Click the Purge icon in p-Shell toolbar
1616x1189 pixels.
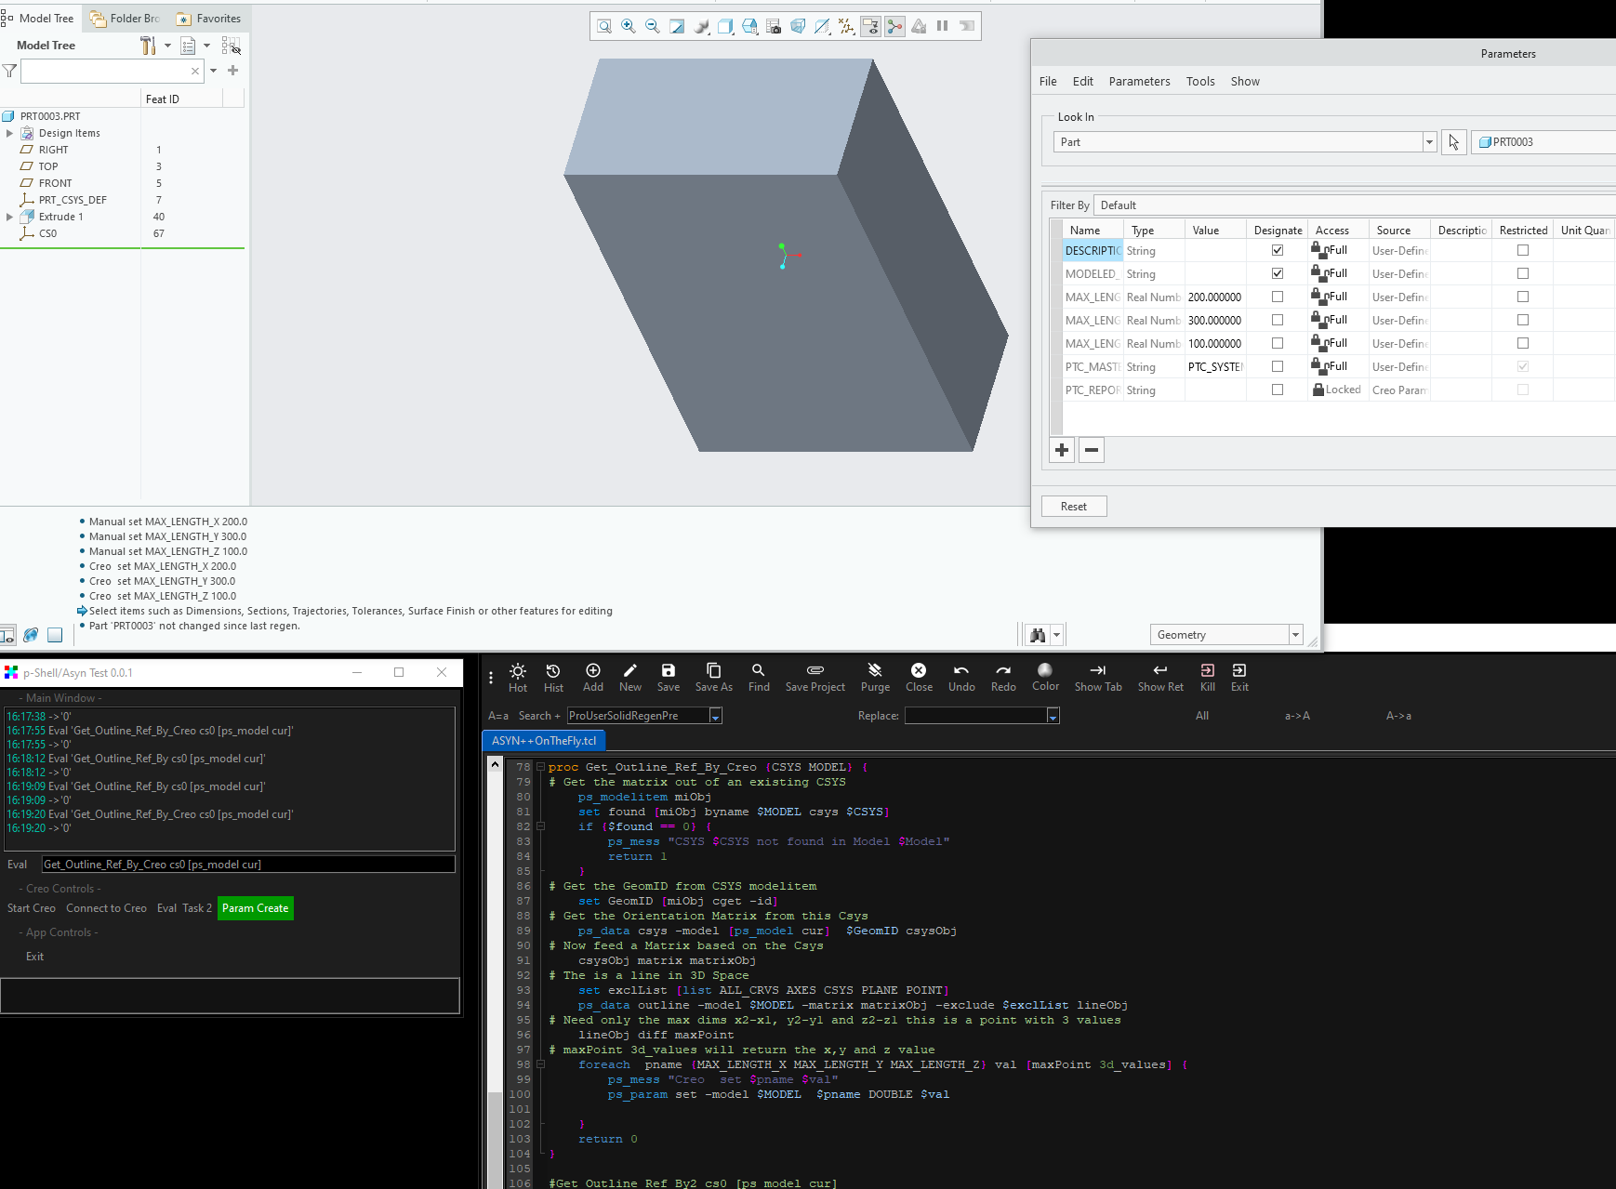pyautogui.click(x=874, y=677)
